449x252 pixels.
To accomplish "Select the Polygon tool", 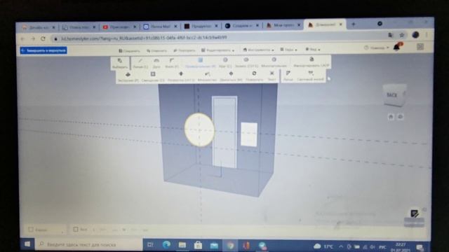I will point(274,62).
